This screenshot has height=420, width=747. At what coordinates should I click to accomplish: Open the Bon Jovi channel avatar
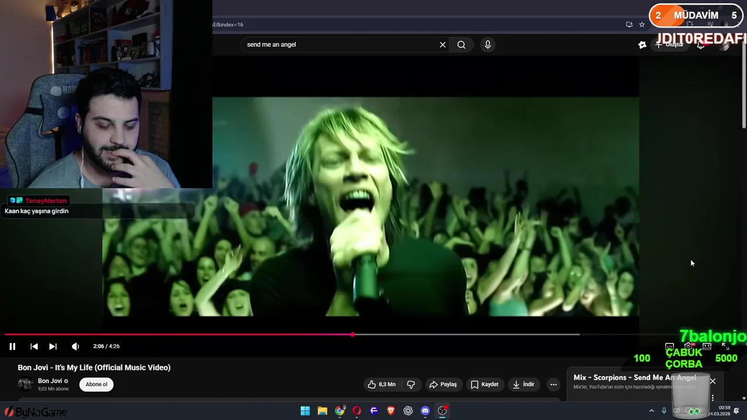(x=25, y=384)
